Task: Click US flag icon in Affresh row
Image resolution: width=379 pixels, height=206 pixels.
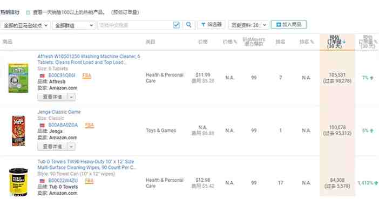Action: click(x=42, y=76)
